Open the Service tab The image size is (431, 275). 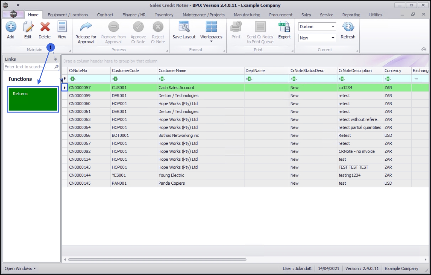(327, 15)
